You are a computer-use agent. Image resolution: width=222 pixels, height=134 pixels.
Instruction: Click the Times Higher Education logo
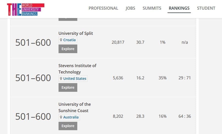[26, 9]
